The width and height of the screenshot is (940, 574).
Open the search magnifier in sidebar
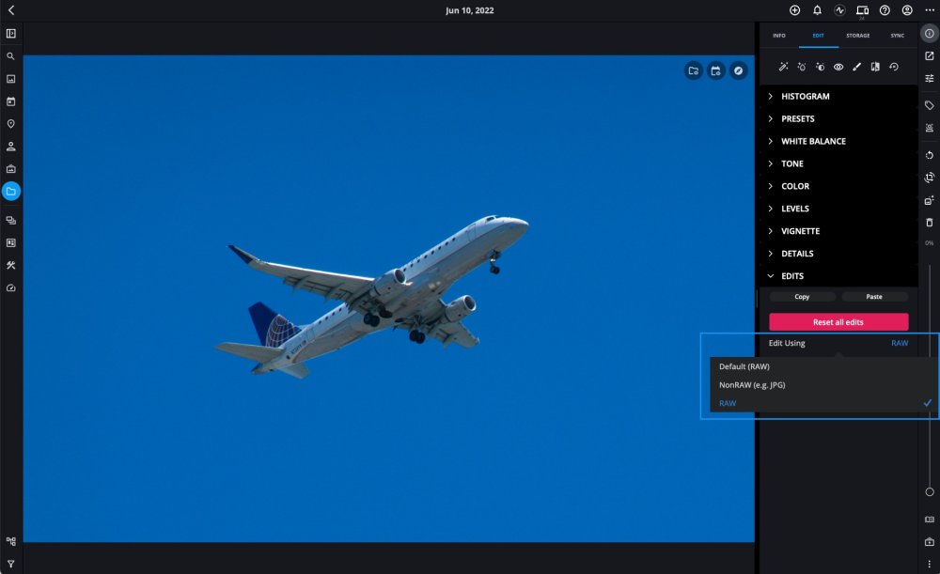[10, 56]
